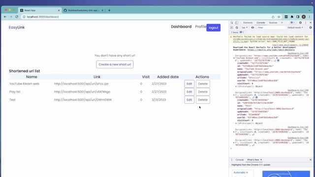Switch to the Console tab in DevTools
315x177 pixels.
point(261,23)
